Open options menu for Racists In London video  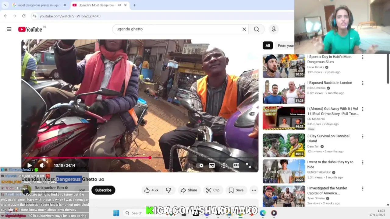[363, 83]
